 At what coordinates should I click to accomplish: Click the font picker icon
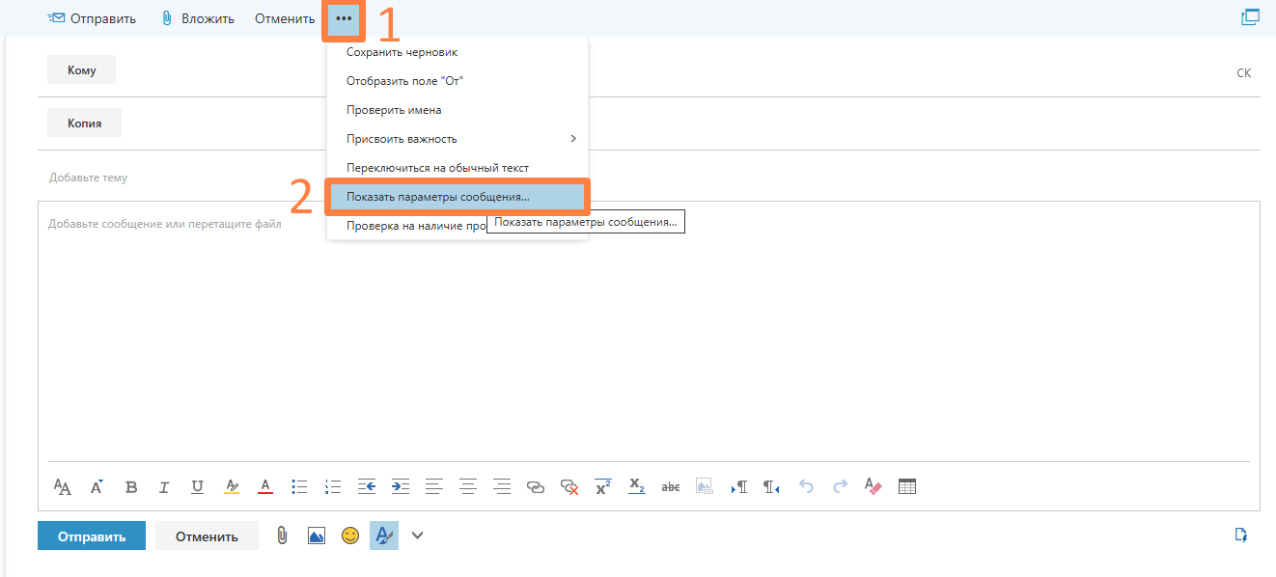62,486
